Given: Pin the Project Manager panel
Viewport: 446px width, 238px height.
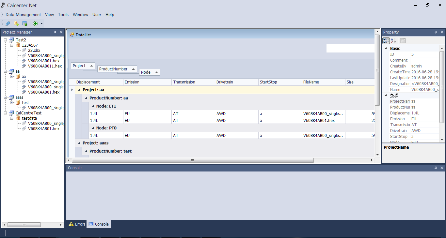Looking at the screenshot, I should pos(55,32).
